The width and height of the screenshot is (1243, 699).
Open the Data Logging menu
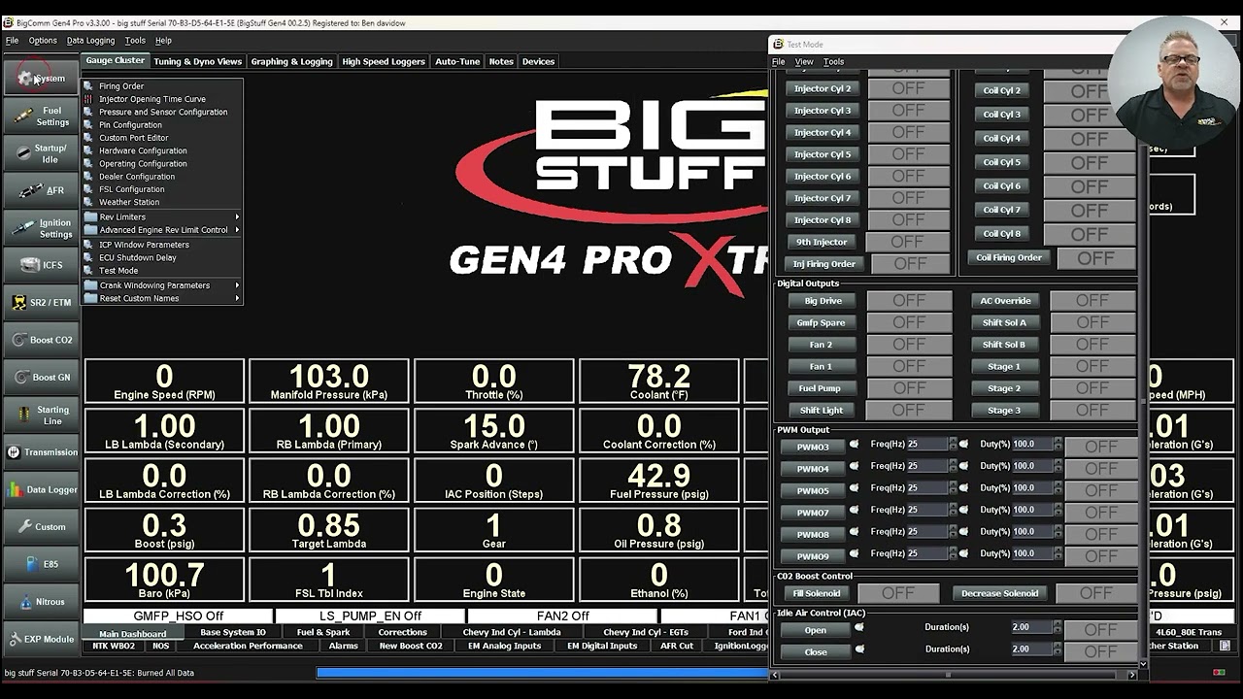(90, 41)
